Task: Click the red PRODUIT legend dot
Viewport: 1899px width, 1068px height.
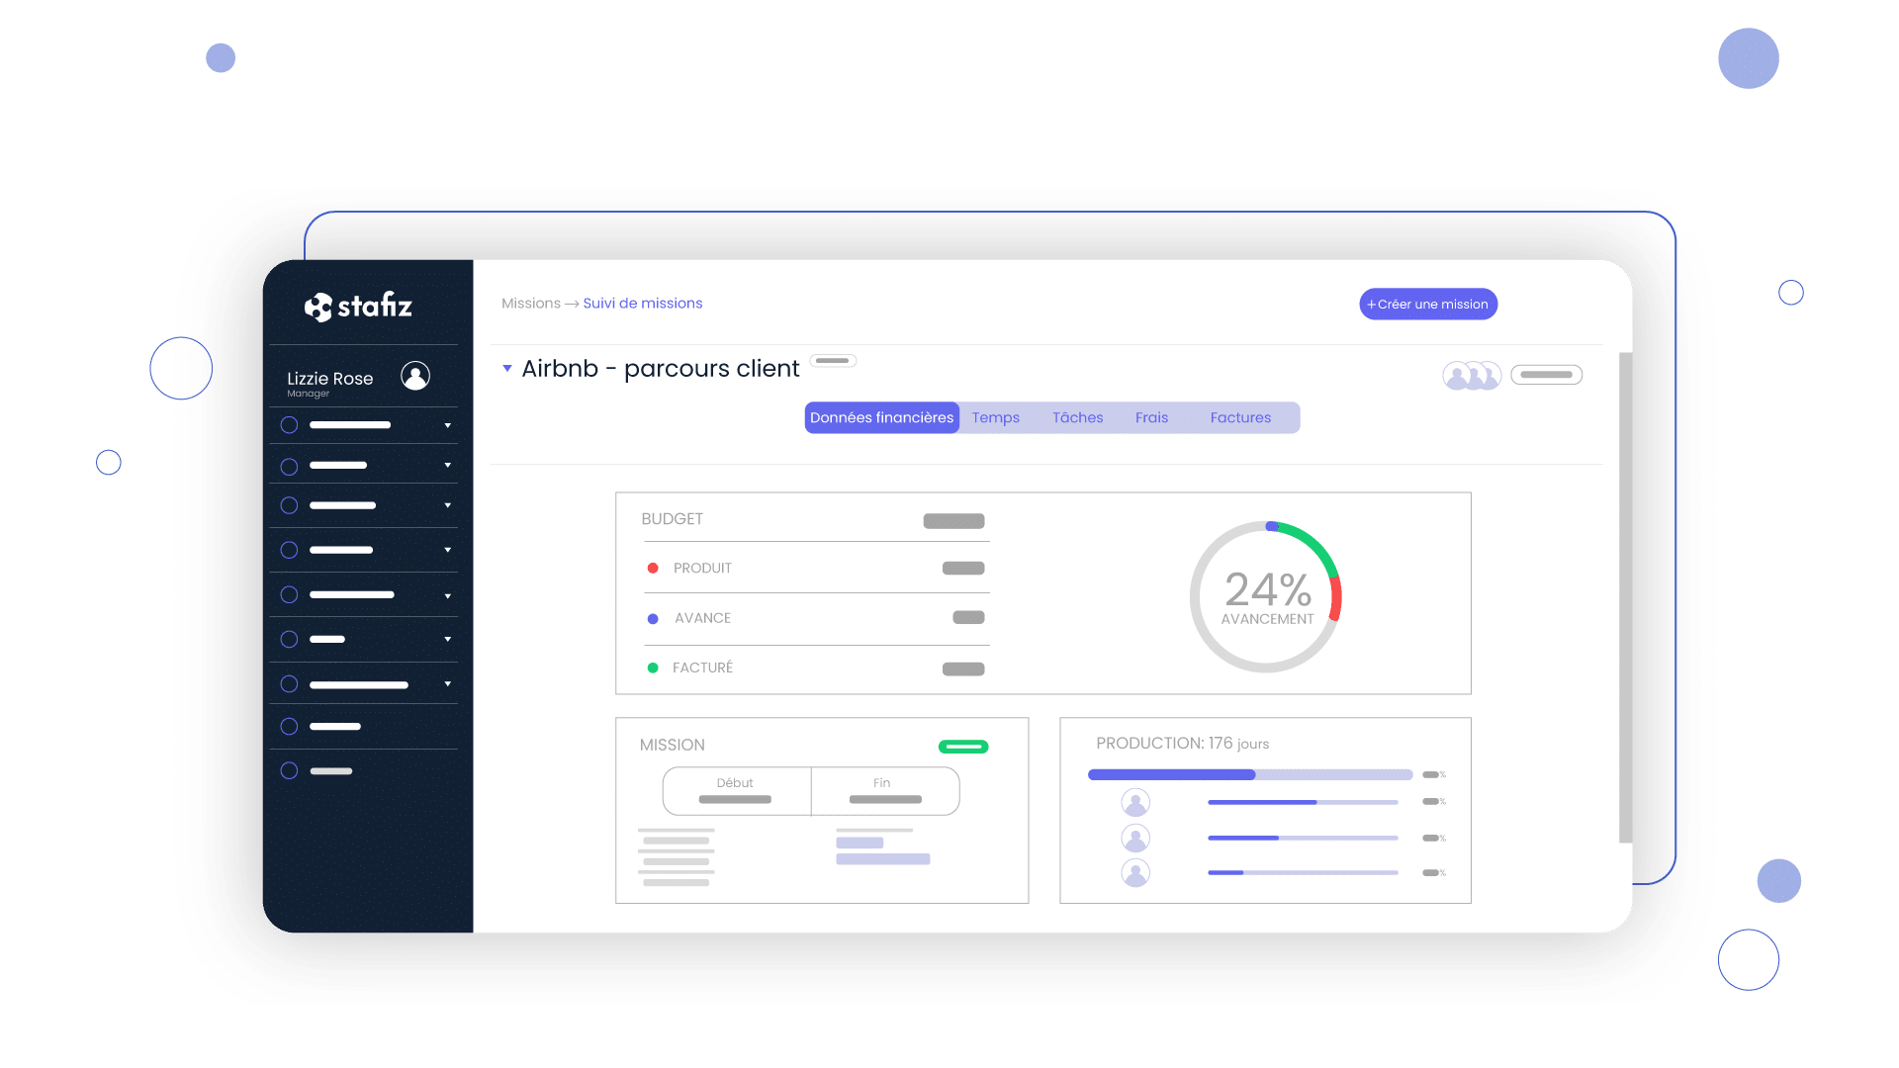Action: coord(653,569)
